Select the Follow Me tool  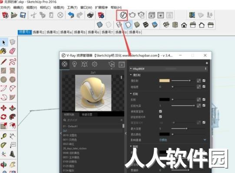click(x=13, y=117)
